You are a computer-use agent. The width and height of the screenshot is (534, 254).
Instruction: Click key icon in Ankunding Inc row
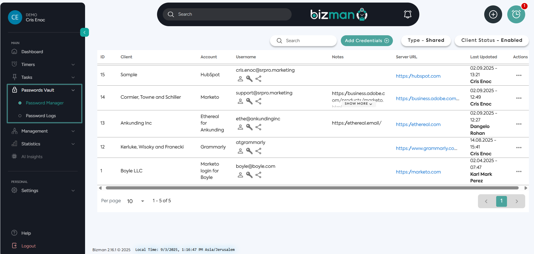[249, 127]
